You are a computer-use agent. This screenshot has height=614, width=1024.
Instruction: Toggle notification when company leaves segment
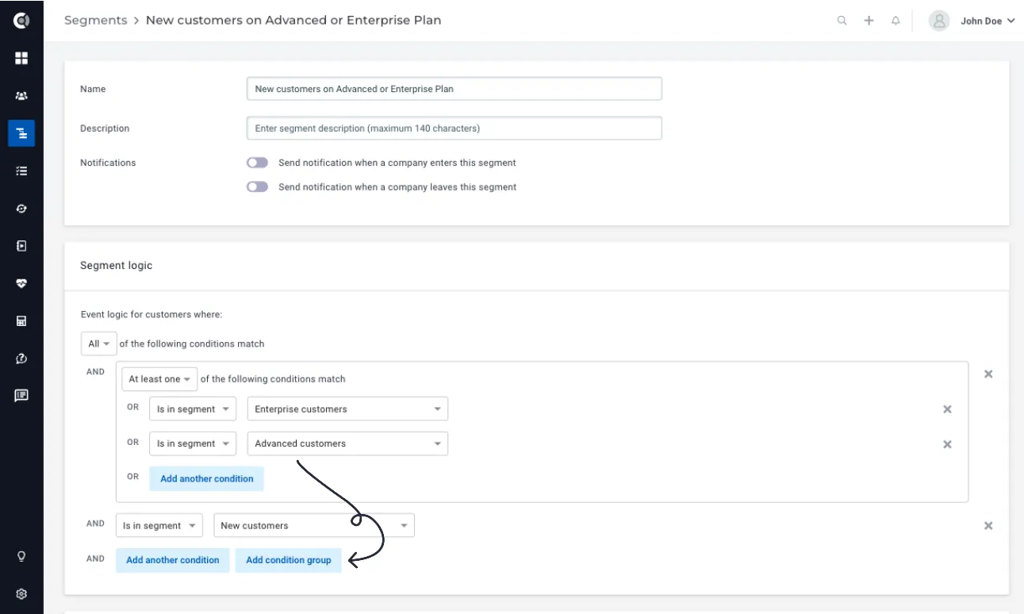click(257, 187)
